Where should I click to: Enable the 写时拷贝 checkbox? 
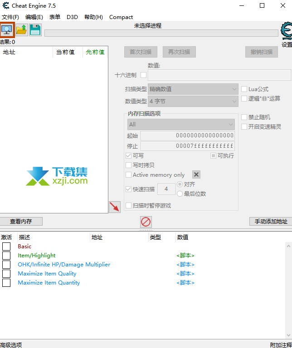(x=128, y=165)
